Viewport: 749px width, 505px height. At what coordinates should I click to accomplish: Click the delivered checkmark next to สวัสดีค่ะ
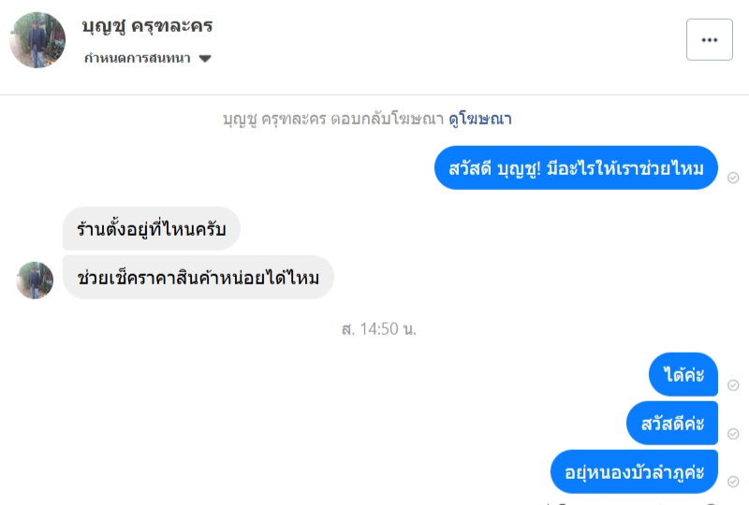pos(733,434)
